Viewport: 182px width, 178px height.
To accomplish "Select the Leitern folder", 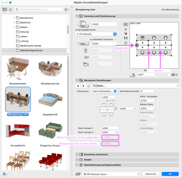I will pos(22,36).
